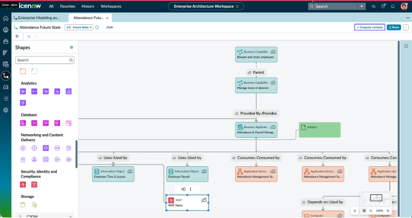Pick the first red Security shape
Image resolution: width=412 pixels, height=218 pixels.
tap(23, 185)
